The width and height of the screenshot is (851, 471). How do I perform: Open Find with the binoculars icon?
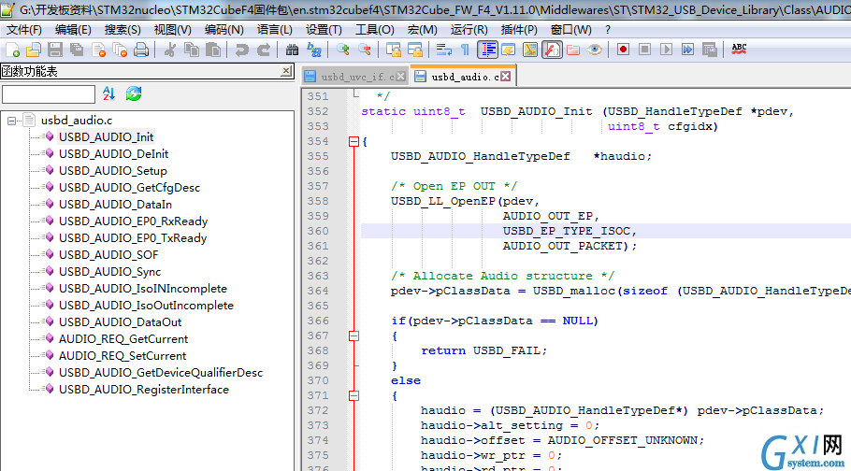pos(292,50)
